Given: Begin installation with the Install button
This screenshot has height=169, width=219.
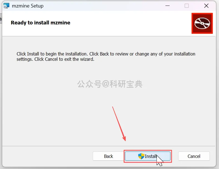Looking at the screenshot, I should tap(148, 156).
